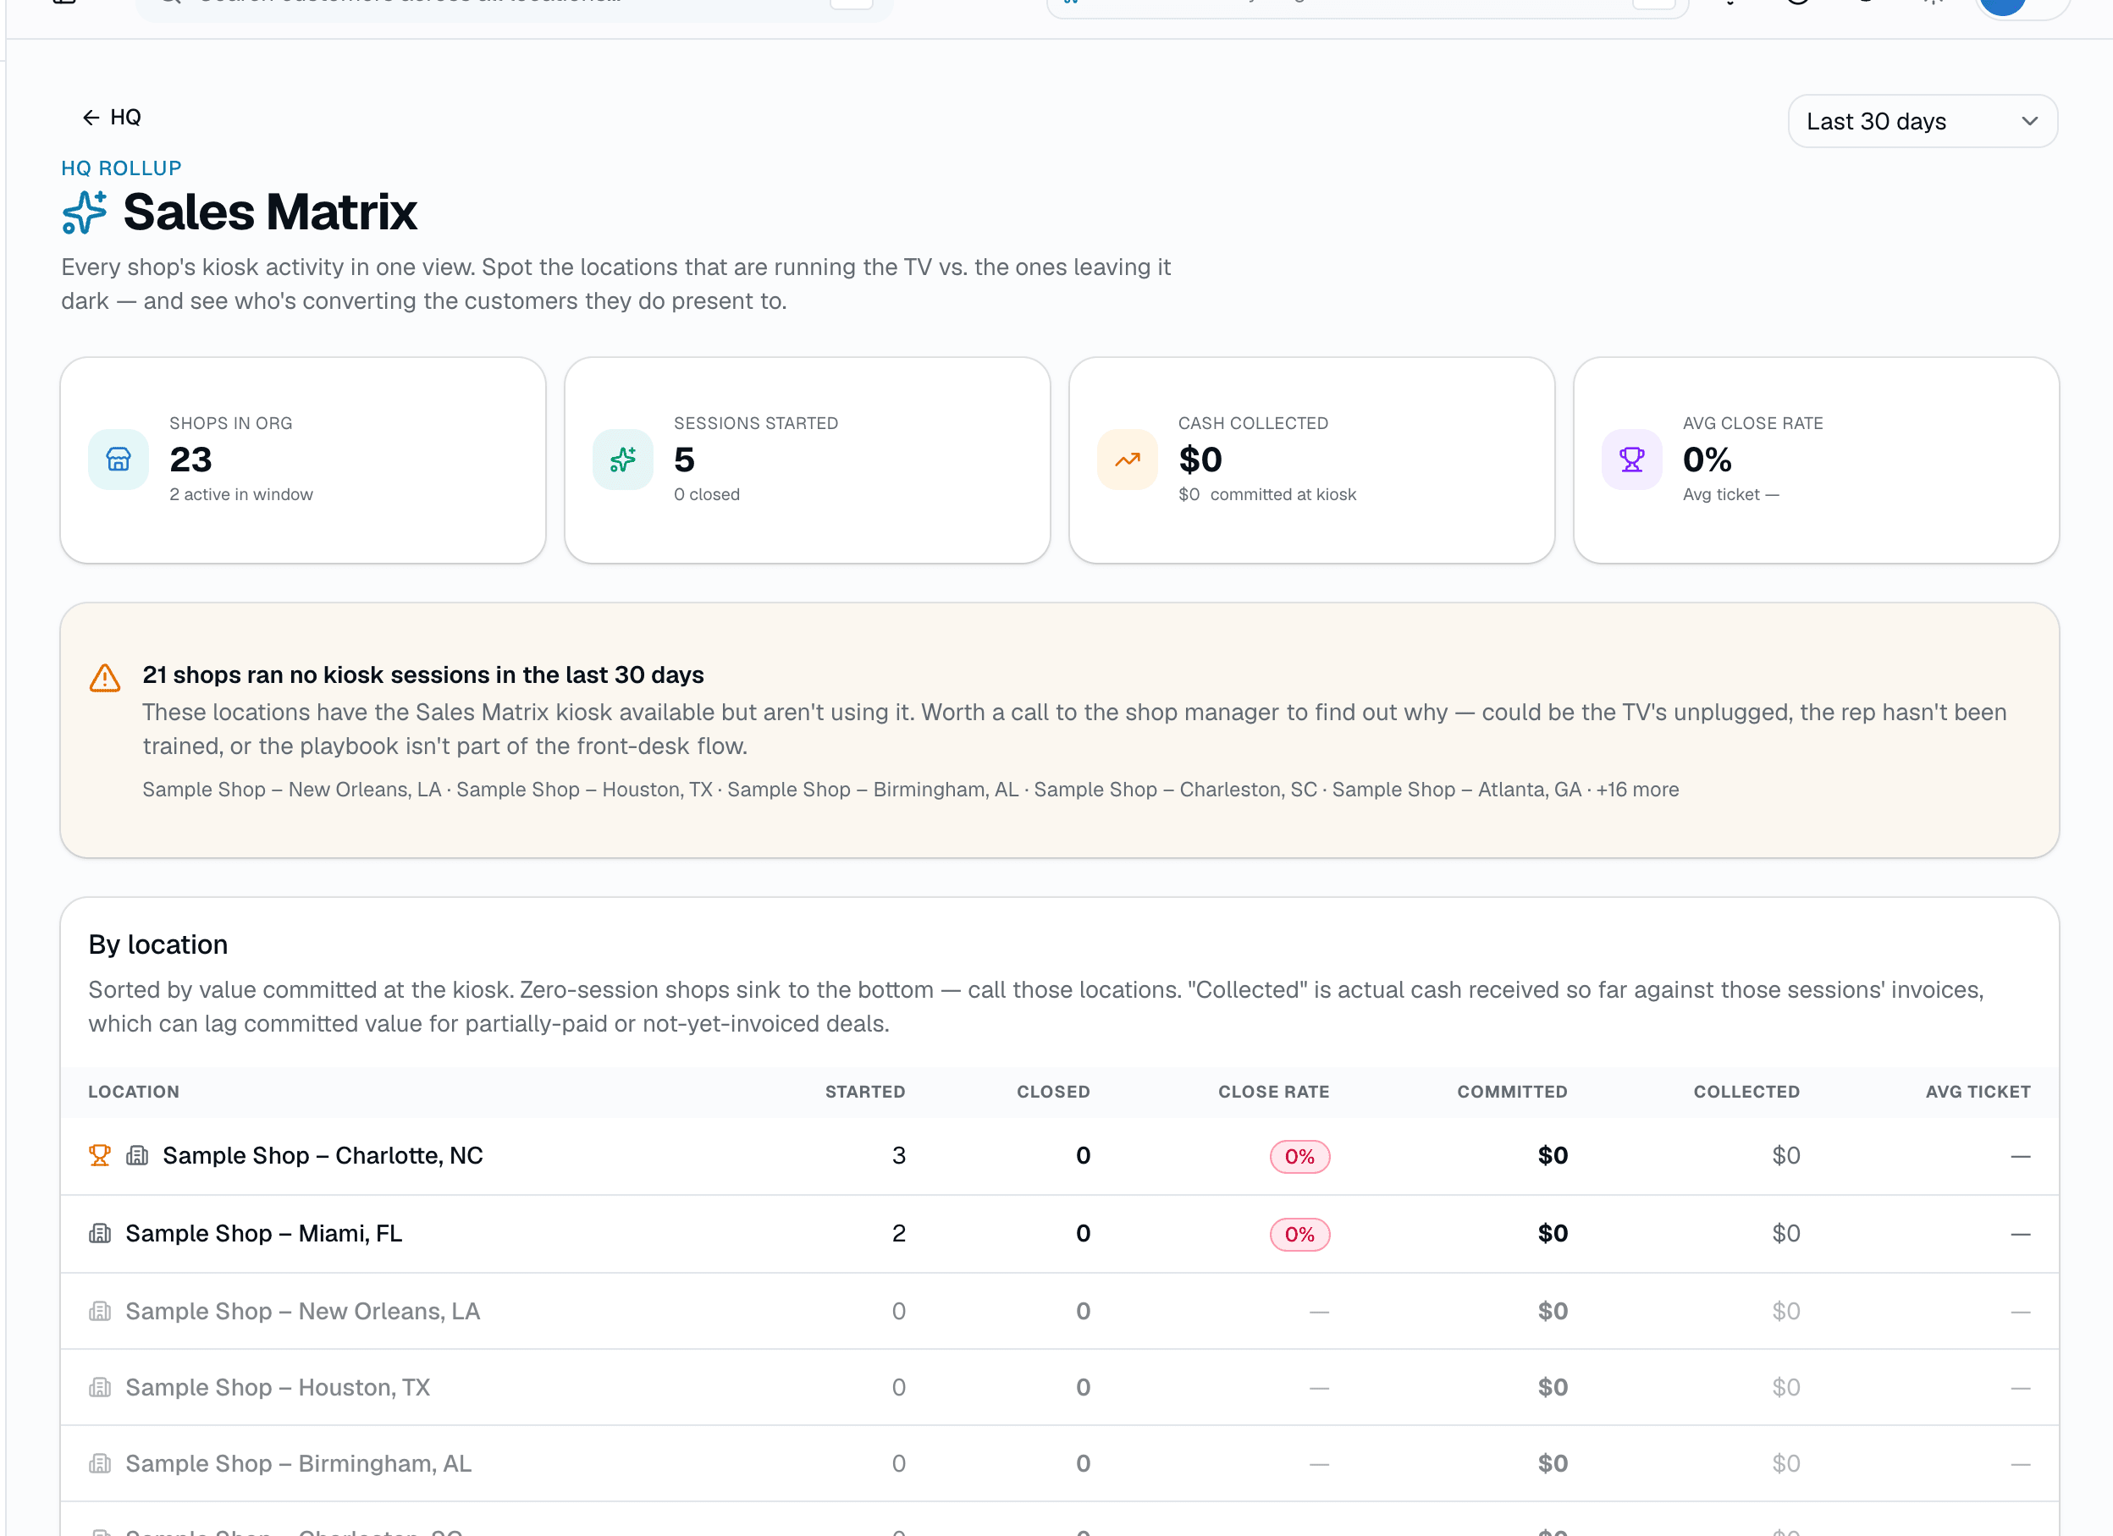Sort by the Close Rate column header
This screenshot has height=1536, width=2113.
(1273, 1092)
